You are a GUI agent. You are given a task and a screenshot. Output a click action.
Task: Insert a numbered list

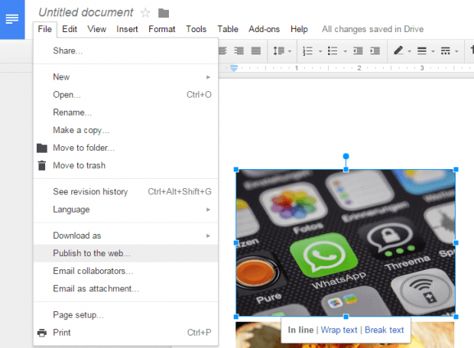pyautogui.click(x=307, y=50)
